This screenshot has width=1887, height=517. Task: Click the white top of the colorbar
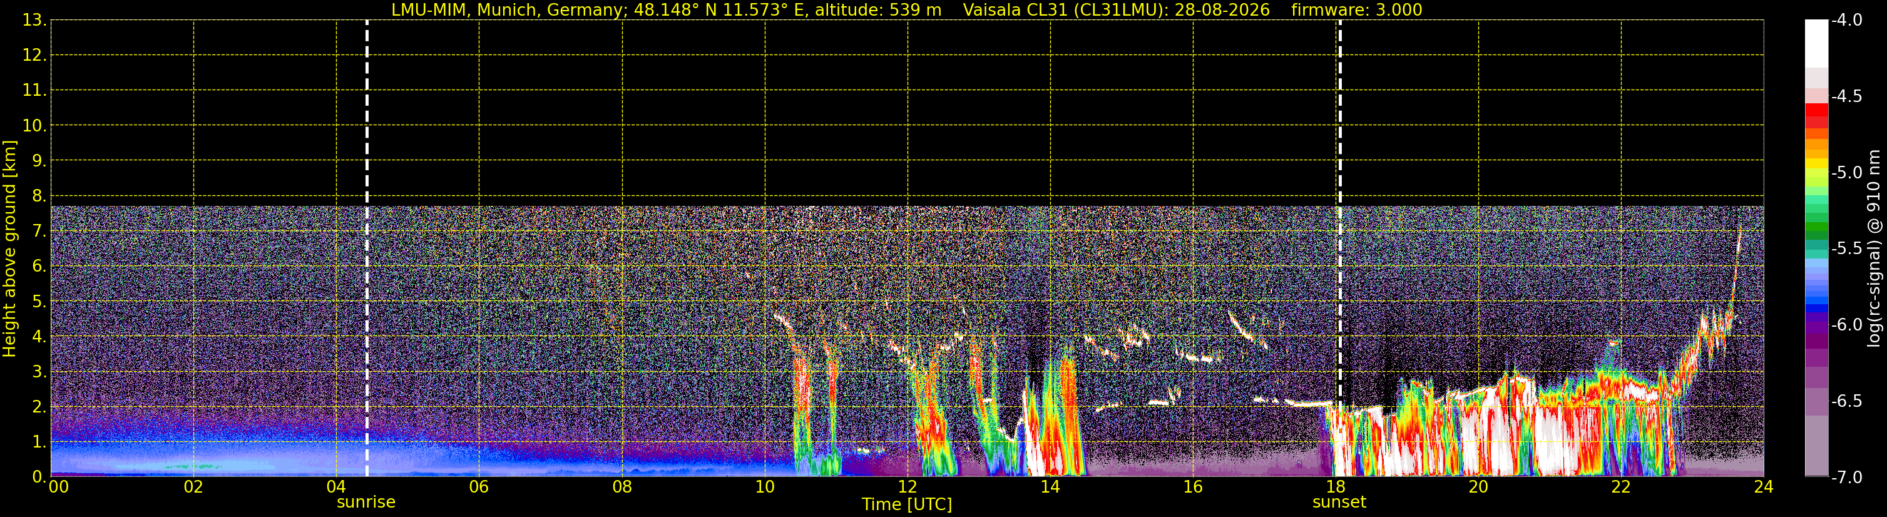(x=1816, y=43)
